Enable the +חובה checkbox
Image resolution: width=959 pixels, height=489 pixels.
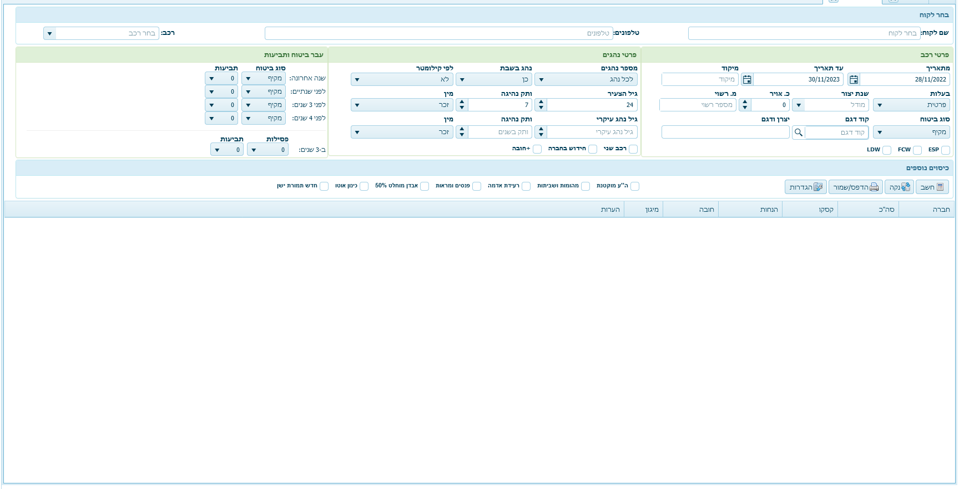(x=537, y=149)
